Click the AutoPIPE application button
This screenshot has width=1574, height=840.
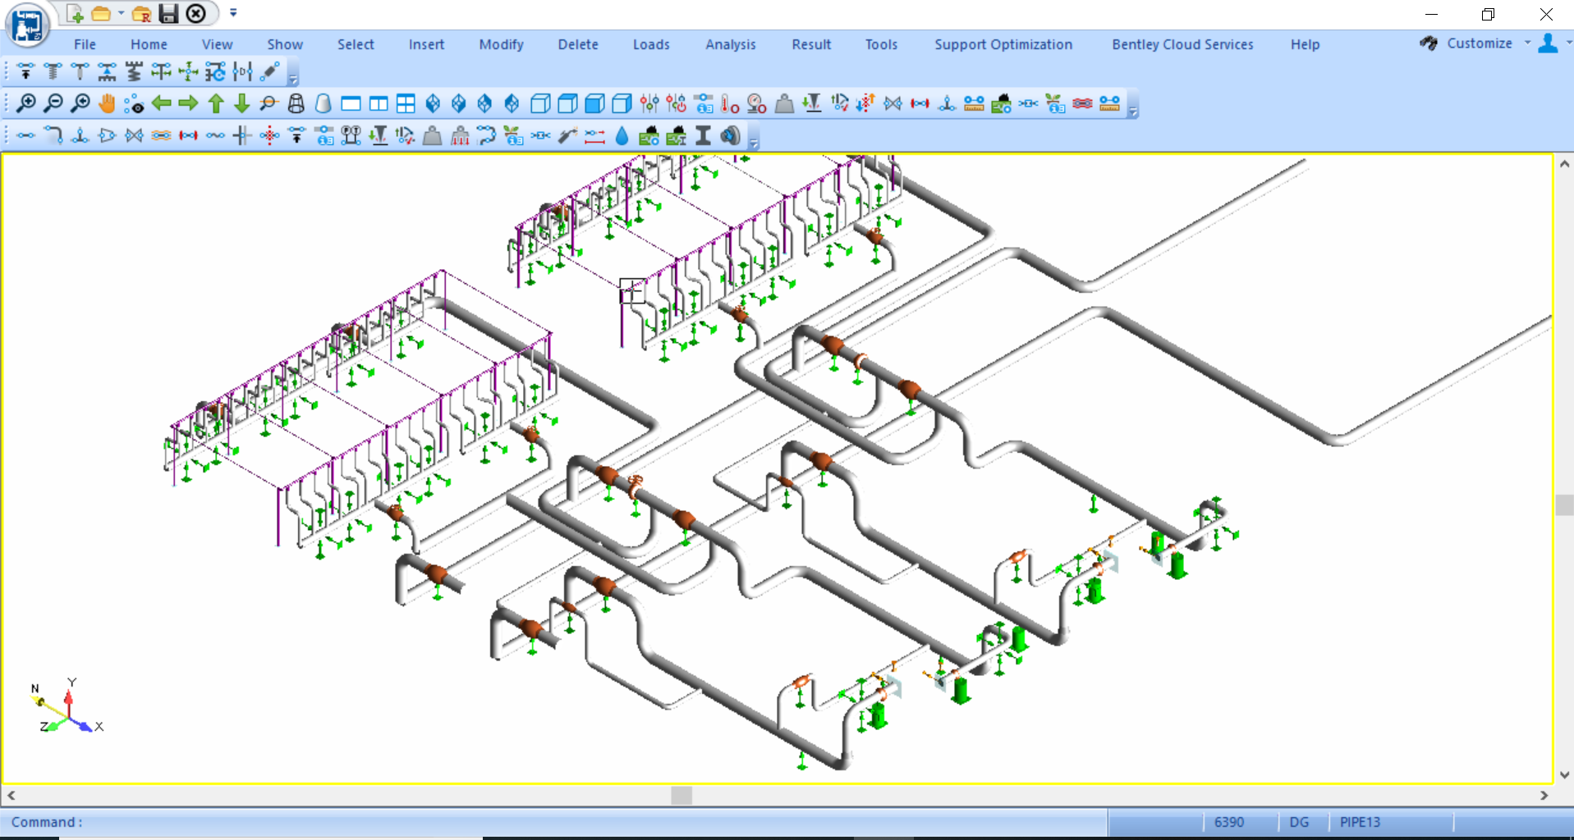point(27,25)
